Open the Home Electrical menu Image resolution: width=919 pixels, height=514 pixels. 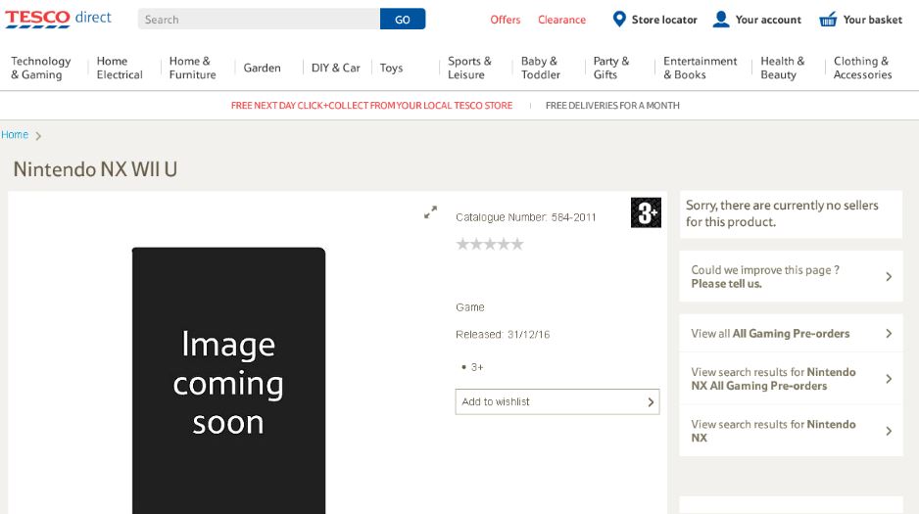click(120, 68)
